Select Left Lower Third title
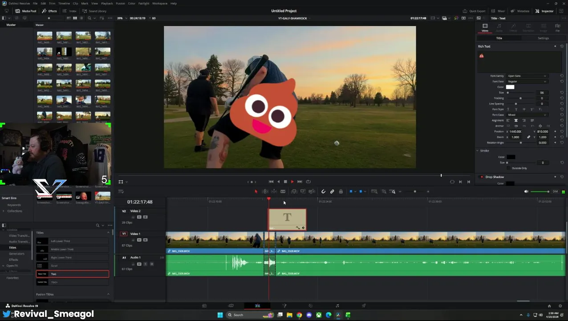 pos(73,241)
